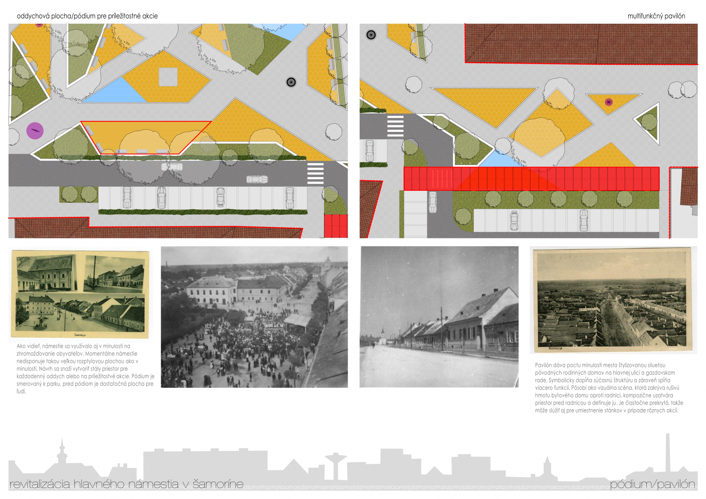Image resolution: width=706 pixels, height=499 pixels.
Task: Click the black circular symbol in left plan
Action: (x=291, y=82)
